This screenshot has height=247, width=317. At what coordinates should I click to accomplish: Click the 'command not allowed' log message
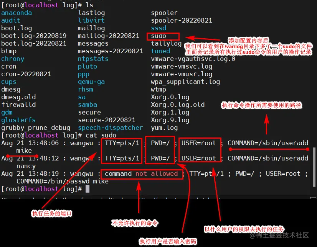tap(141, 174)
